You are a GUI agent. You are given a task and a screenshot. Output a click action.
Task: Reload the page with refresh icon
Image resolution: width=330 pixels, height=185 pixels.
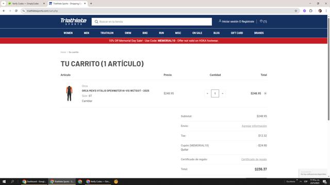coord(16,11)
